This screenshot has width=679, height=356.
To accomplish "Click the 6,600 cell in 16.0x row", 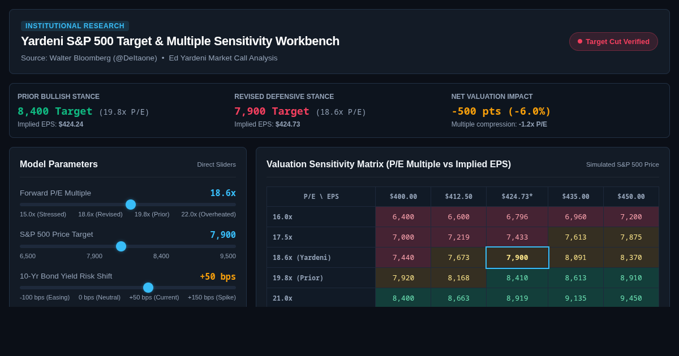I will 458,217.
